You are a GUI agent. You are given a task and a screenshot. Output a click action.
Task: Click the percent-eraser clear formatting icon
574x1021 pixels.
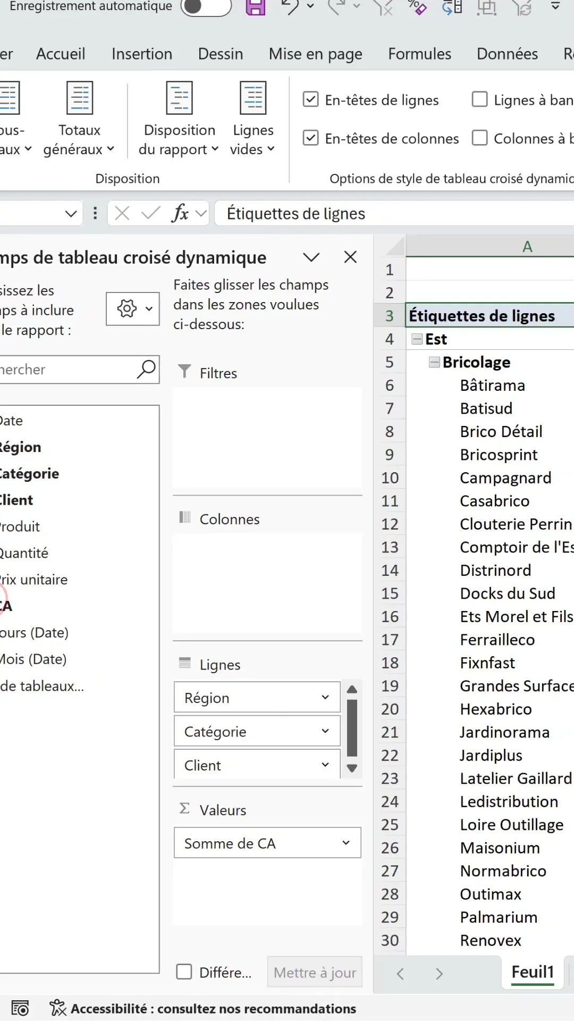point(417,6)
